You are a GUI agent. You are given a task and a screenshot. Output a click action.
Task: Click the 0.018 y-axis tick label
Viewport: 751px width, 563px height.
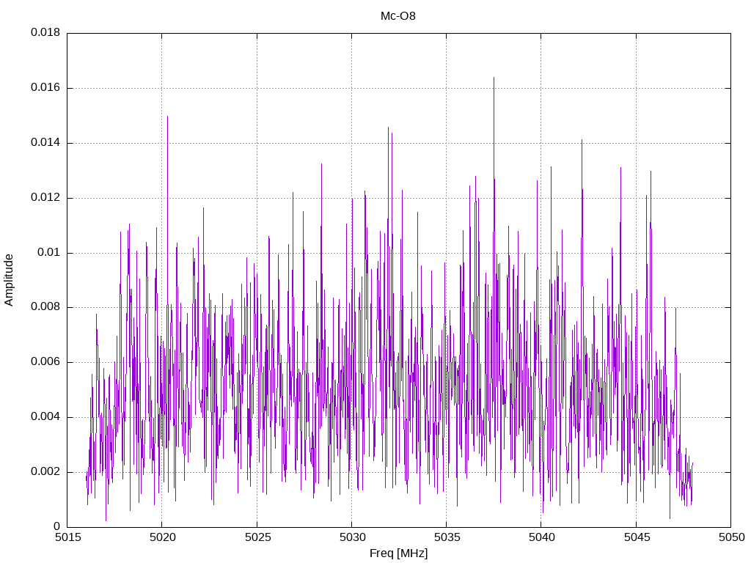point(45,32)
